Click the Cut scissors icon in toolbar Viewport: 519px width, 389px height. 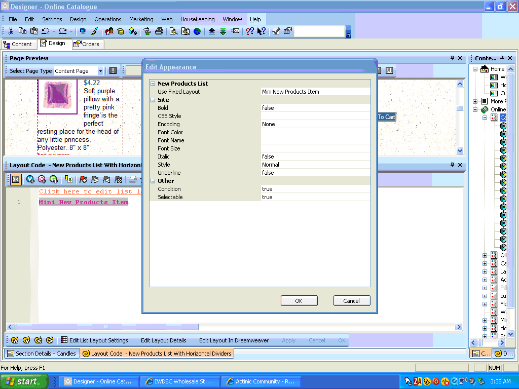coord(11,31)
